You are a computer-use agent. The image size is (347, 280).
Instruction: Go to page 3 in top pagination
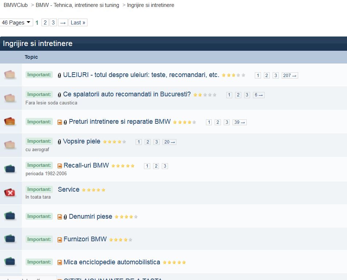pos(53,22)
